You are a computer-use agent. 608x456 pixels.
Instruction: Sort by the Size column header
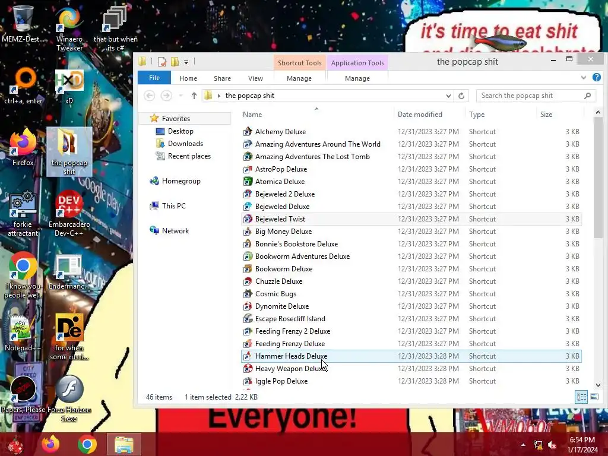coord(560,115)
